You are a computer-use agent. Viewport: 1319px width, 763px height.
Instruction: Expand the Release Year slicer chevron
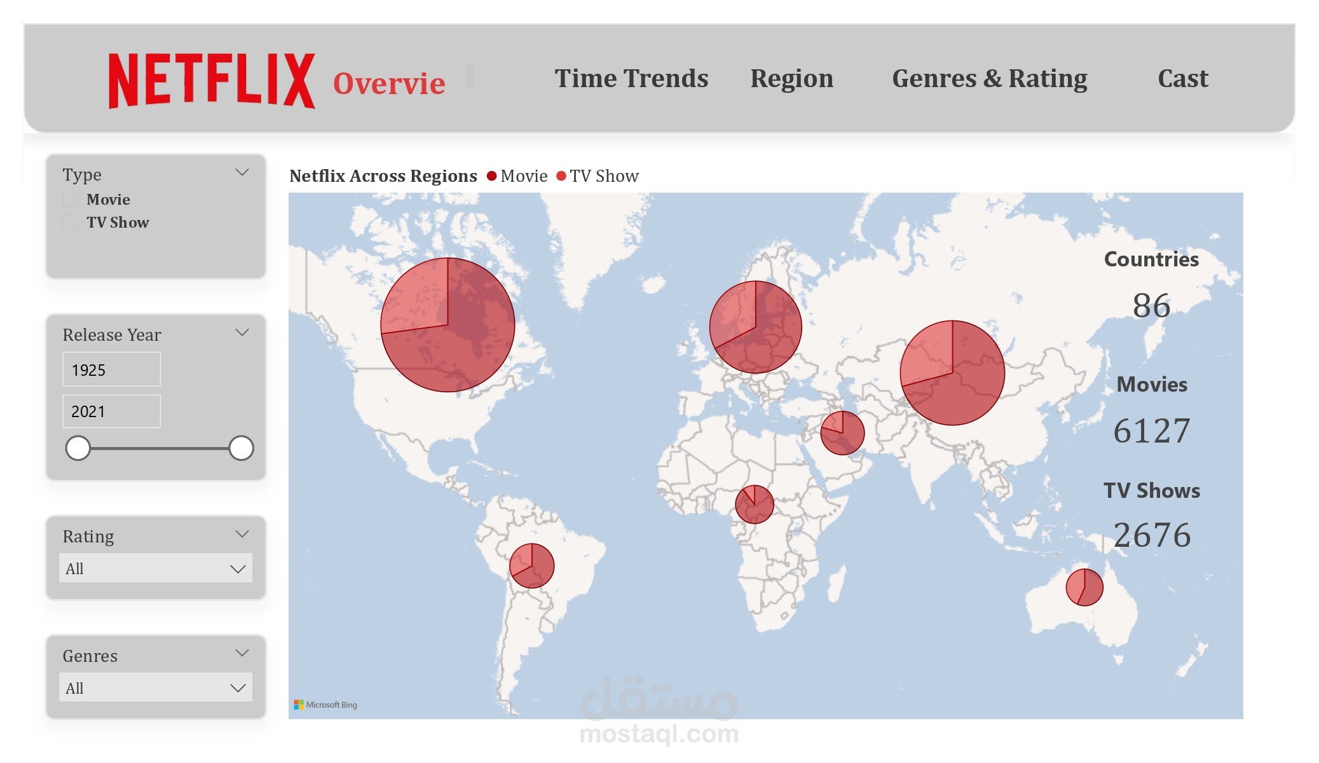click(242, 333)
